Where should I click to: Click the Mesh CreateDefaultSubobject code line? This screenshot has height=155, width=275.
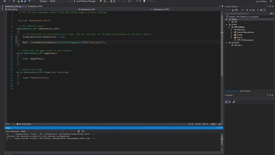tap(64, 42)
